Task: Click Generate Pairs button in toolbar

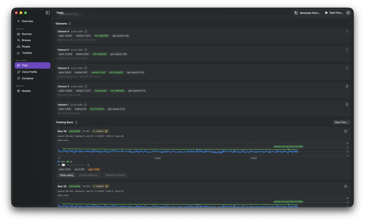Action: click(307, 13)
